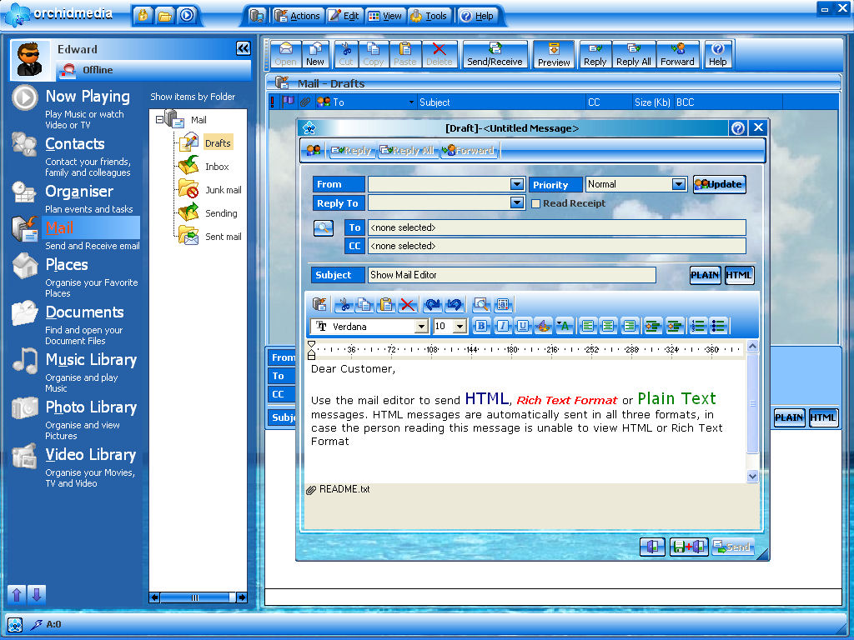Open the green A font color button

click(564, 326)
